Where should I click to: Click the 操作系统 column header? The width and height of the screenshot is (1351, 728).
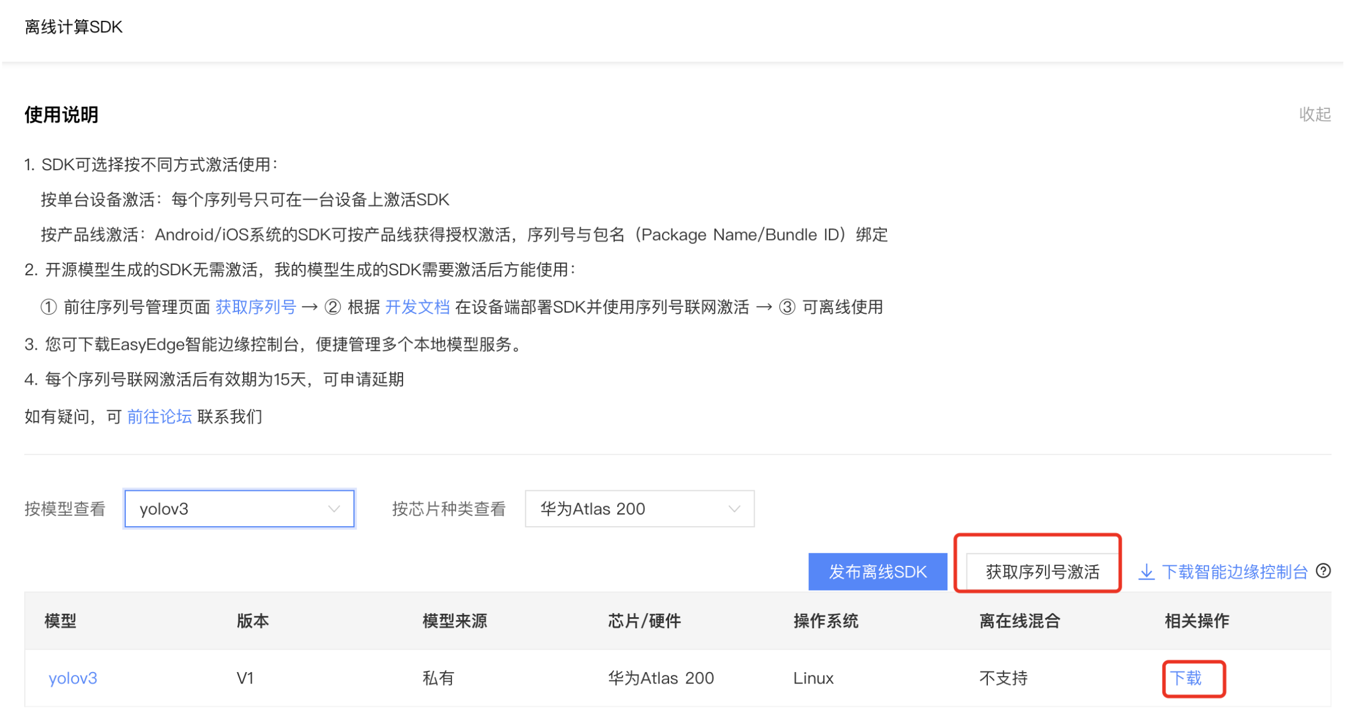tap(826, 621)
